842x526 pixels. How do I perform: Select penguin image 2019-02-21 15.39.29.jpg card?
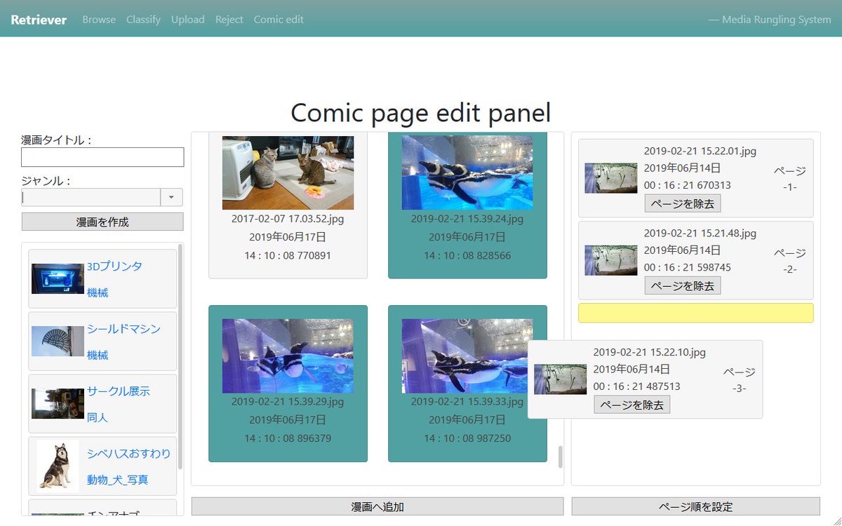(x=288, y=384)
